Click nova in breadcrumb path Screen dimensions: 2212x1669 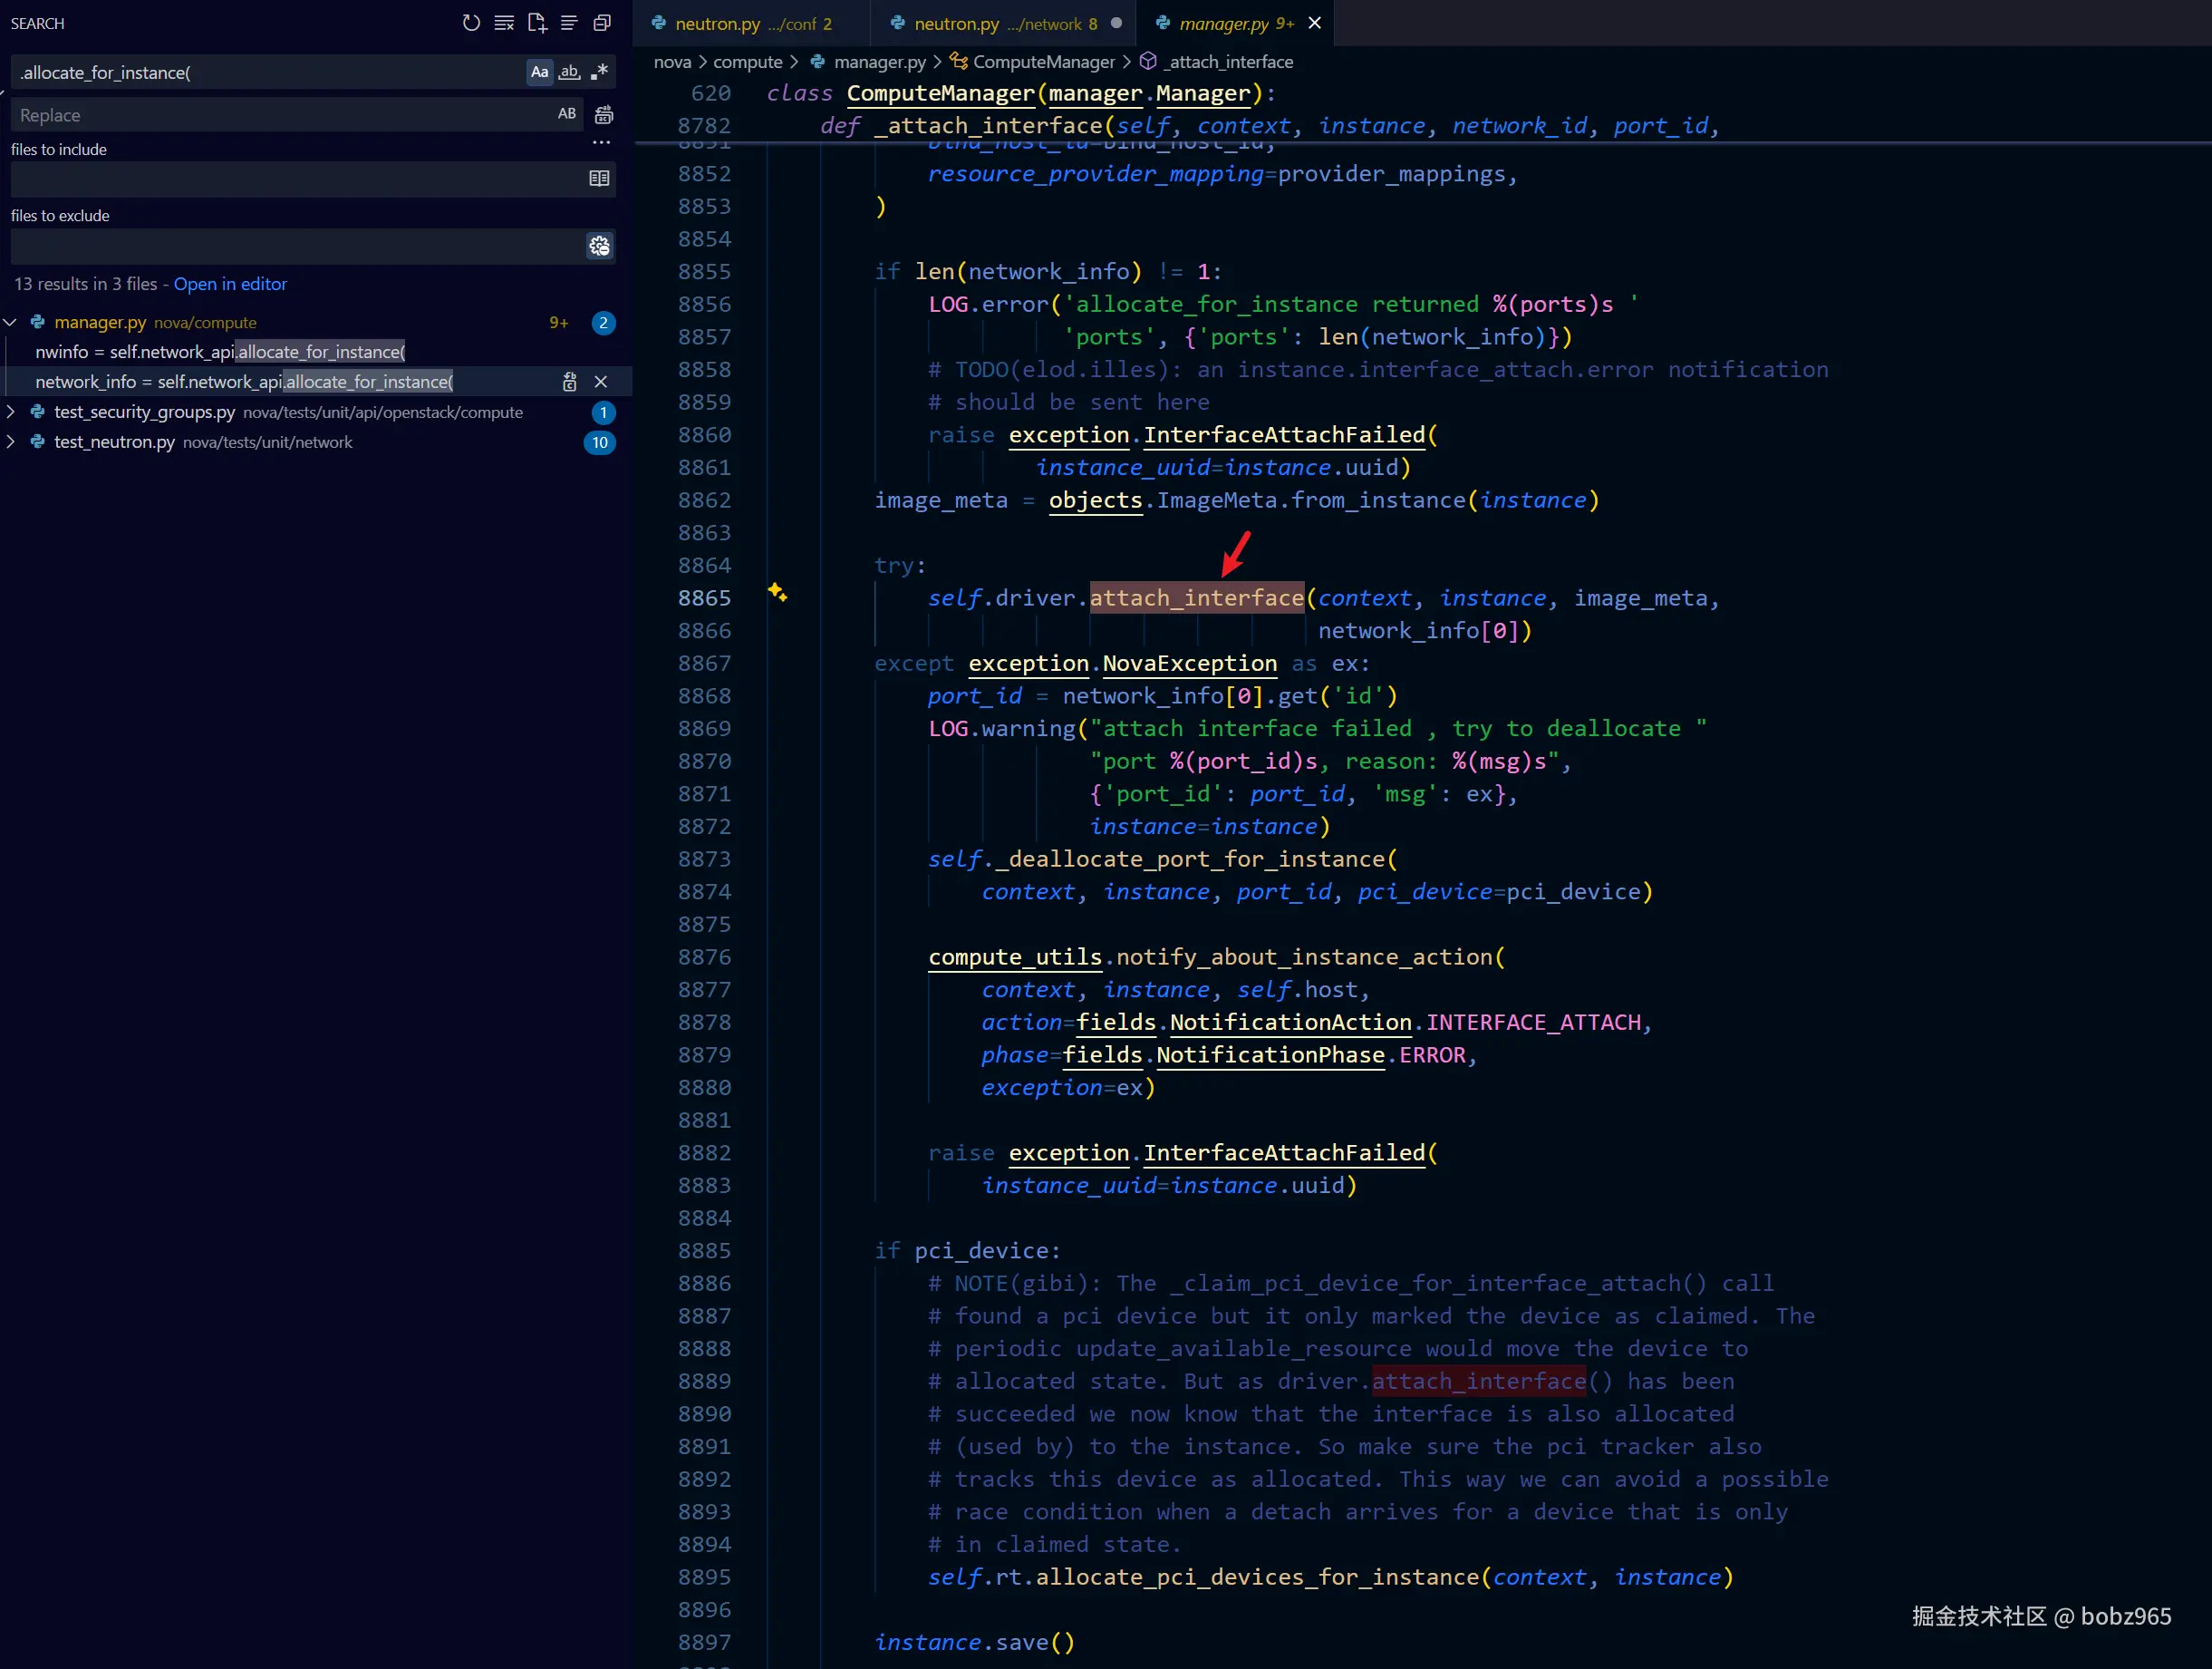[673, 62]
